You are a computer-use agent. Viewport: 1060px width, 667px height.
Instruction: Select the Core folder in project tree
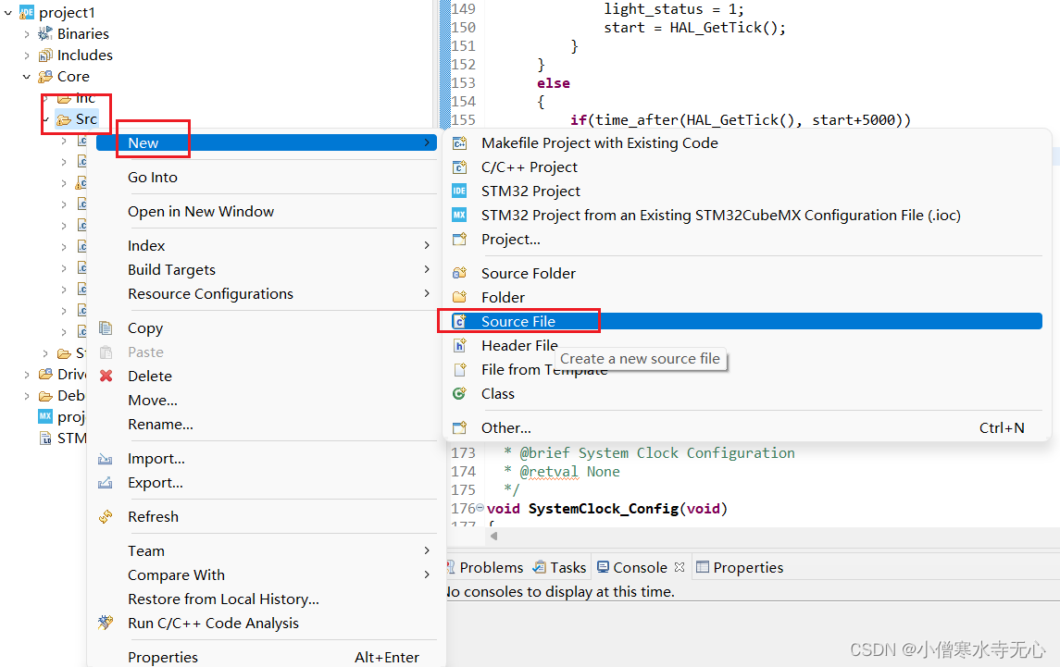73,77
